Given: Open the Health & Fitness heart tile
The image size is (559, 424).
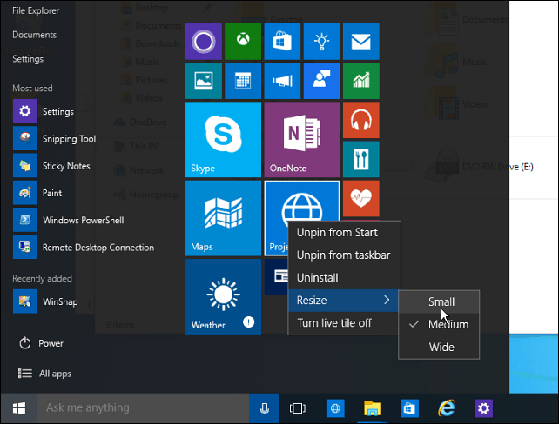Looking at the screenshot, I should [361, 198].
